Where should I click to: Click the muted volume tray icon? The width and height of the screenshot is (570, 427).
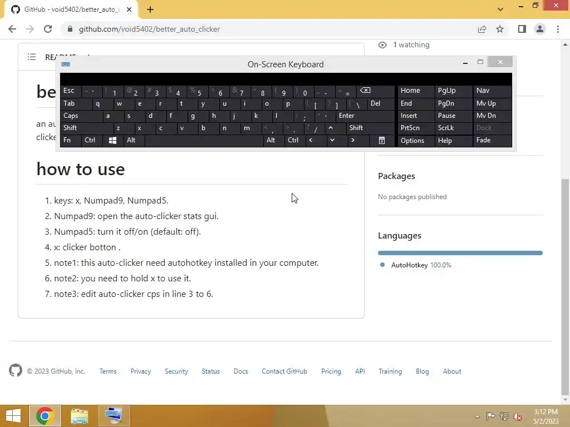tap(518, 416)
